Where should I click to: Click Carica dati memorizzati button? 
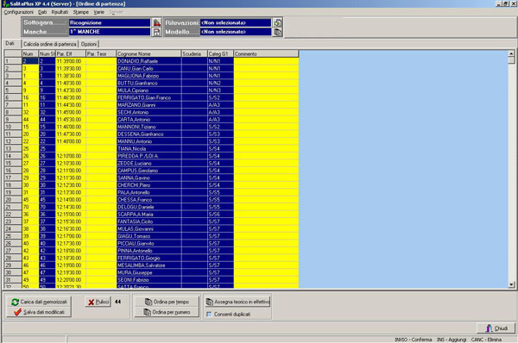point(39,302)
